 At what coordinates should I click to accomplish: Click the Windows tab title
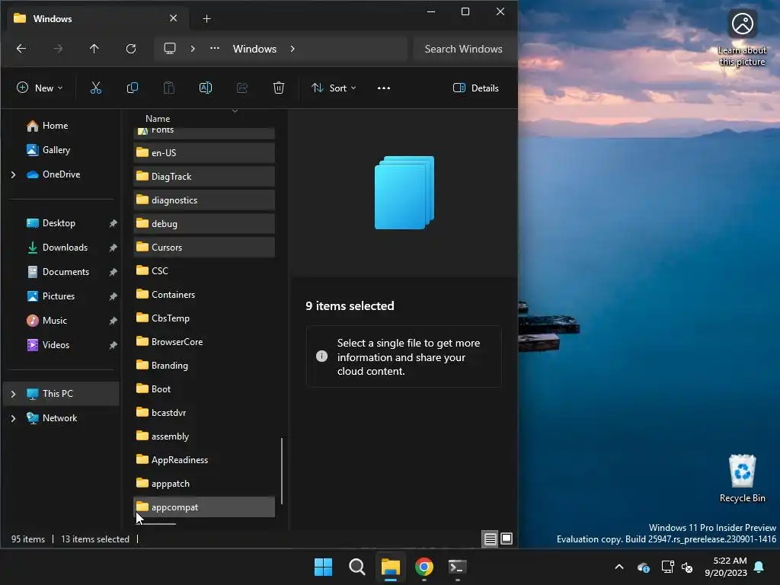tap(53, 19)
